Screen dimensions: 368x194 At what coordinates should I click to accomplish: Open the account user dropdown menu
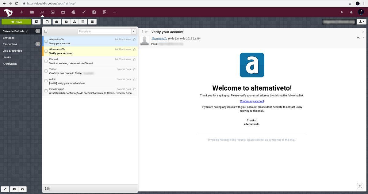362,22
